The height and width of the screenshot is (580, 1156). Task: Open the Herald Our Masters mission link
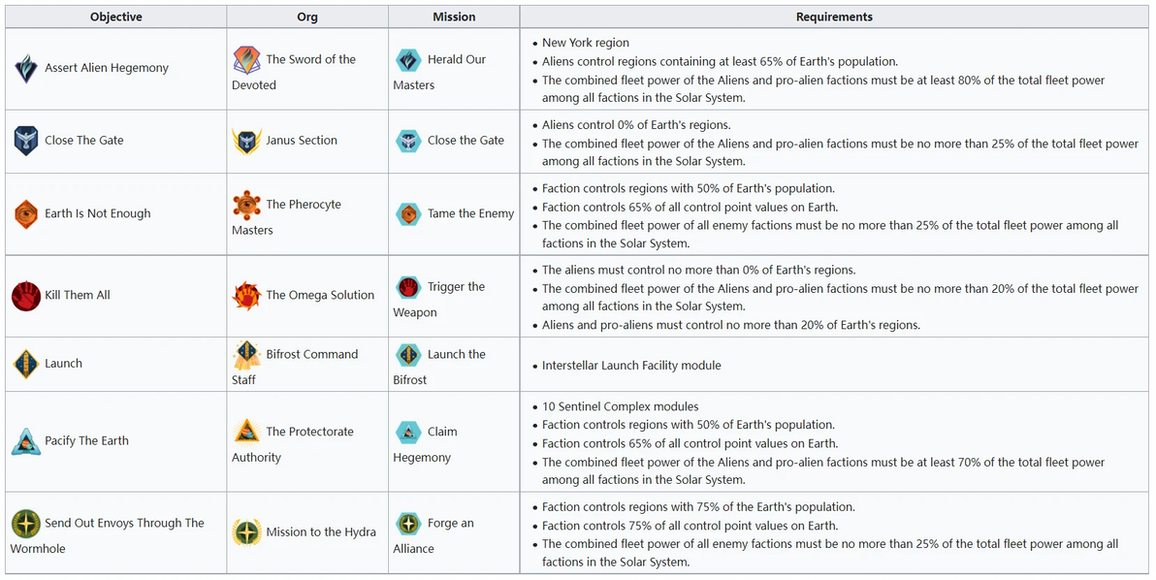(456, 60)
